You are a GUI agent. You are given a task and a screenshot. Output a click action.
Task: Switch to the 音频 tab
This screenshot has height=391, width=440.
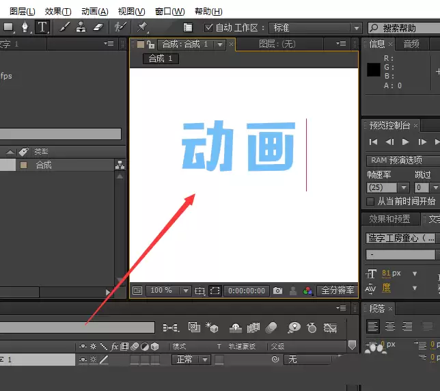pos(411,44)
